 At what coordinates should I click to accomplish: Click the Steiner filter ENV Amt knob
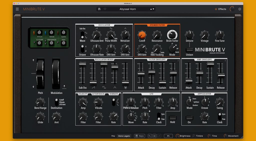pos(142,49)
